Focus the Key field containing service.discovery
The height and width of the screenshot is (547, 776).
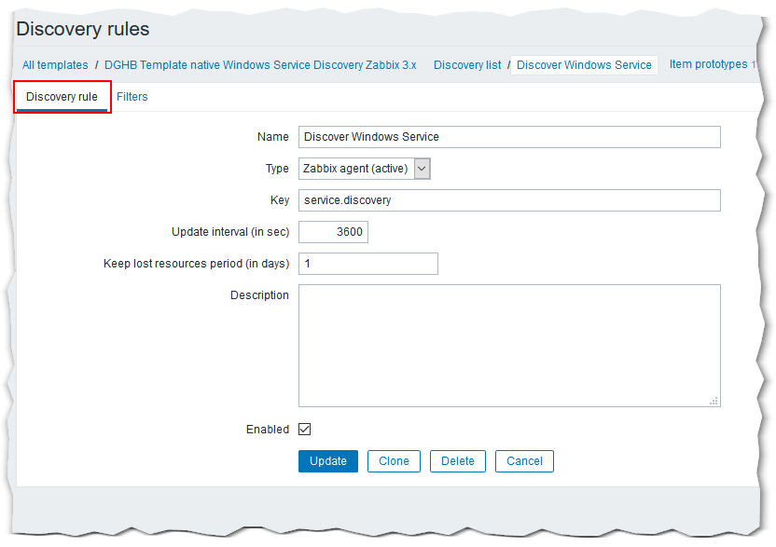click(x=509, y=200)
